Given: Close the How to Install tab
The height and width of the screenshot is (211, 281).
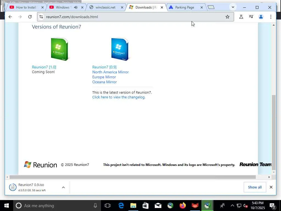Looking at the screenshot, I should [43, 7].
